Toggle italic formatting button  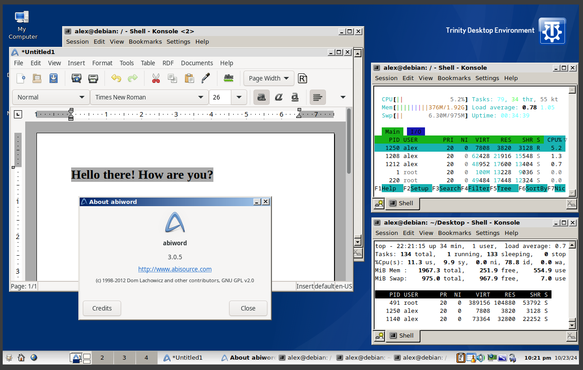click(x=278, y=97)
